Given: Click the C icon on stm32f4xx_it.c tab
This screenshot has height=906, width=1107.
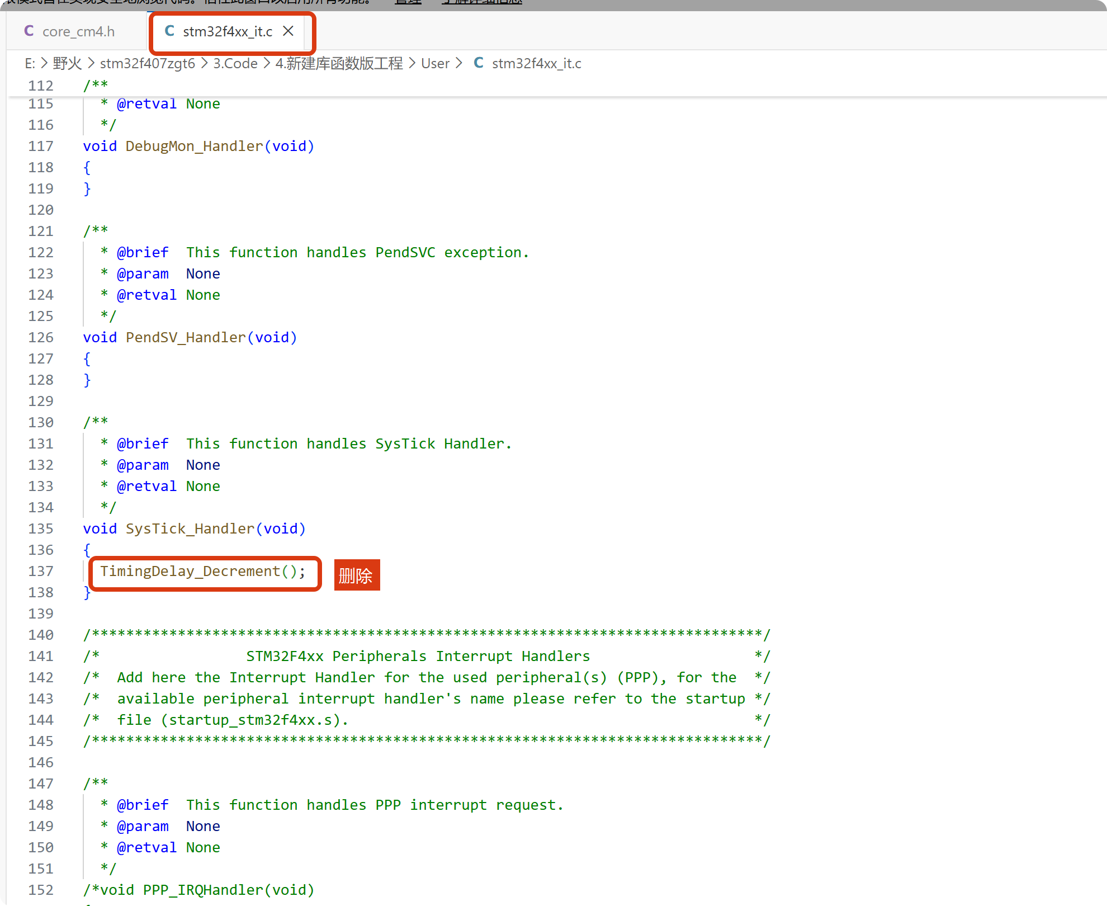Looking at the screenshot, I should point(169,31).
